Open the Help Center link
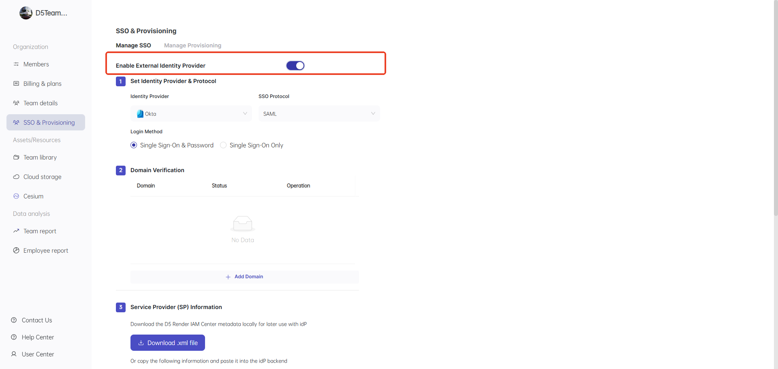778x369 pixels. coord(38,337)
